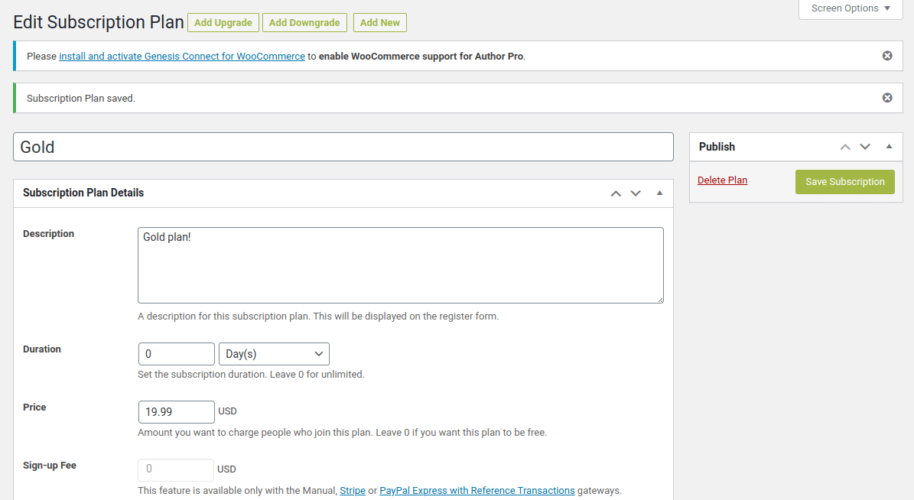This screenshot has width=914, height=500.
Task: Click the Subscription Plan Details heading
Action: click(x=83, y=193)
